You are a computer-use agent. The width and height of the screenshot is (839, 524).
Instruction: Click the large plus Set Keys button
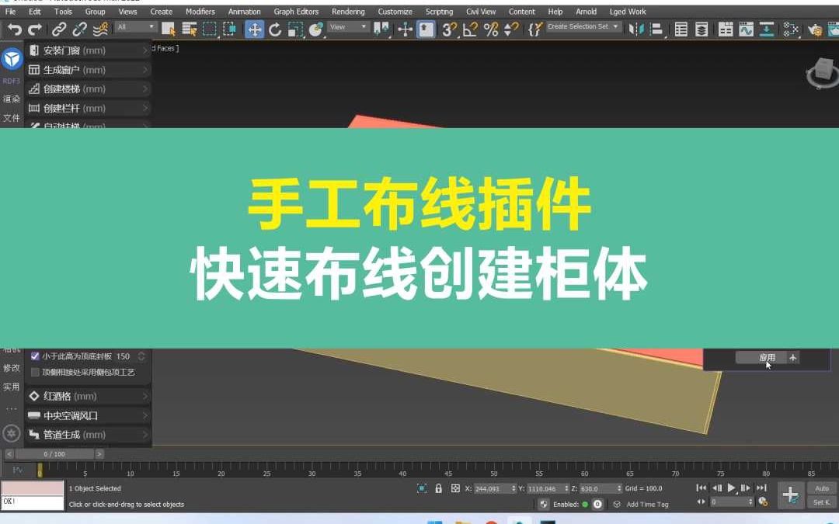pos(790,495)
